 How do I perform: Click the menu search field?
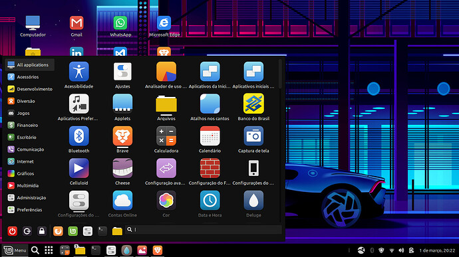pyautogui.click(x=204, y=230)
